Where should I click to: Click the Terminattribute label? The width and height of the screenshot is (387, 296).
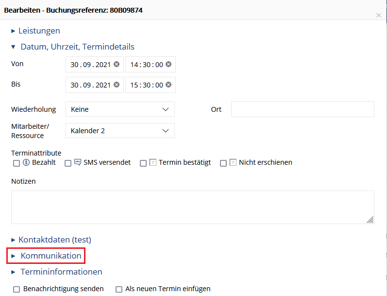(36, 153)
